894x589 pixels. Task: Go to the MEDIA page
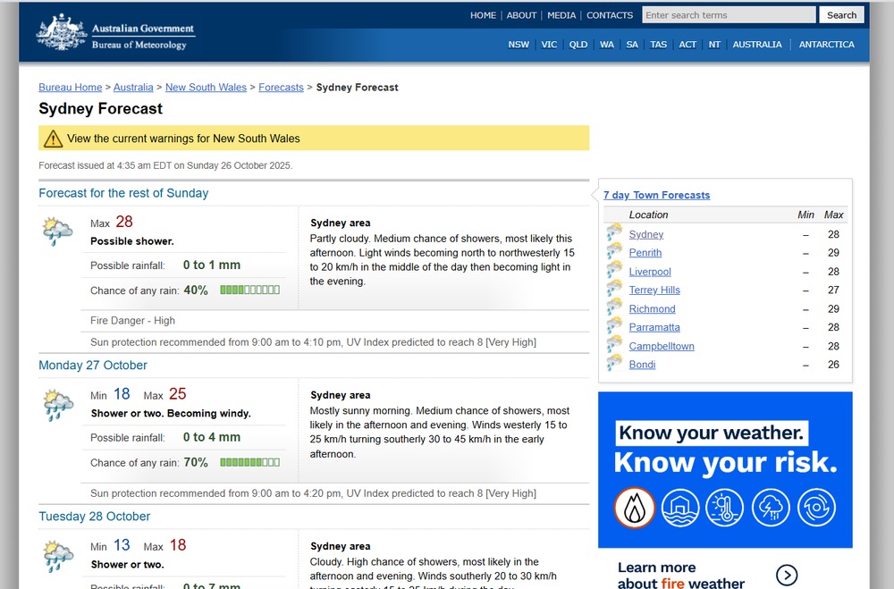(561, 15)
